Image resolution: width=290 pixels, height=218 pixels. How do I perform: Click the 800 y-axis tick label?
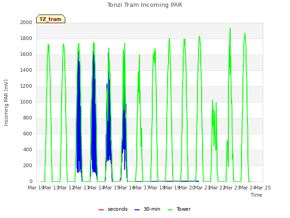[x=28, y=118]
